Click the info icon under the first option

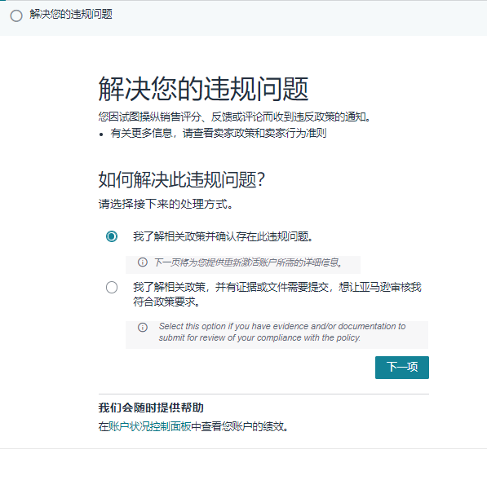[143, 262]
